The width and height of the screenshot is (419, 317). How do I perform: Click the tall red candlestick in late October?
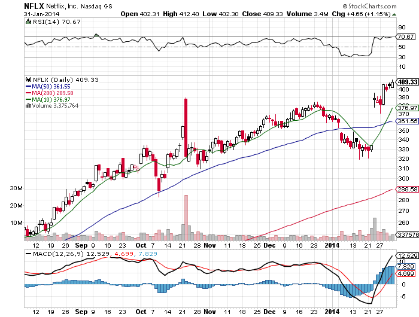click(x=186, y=127)
